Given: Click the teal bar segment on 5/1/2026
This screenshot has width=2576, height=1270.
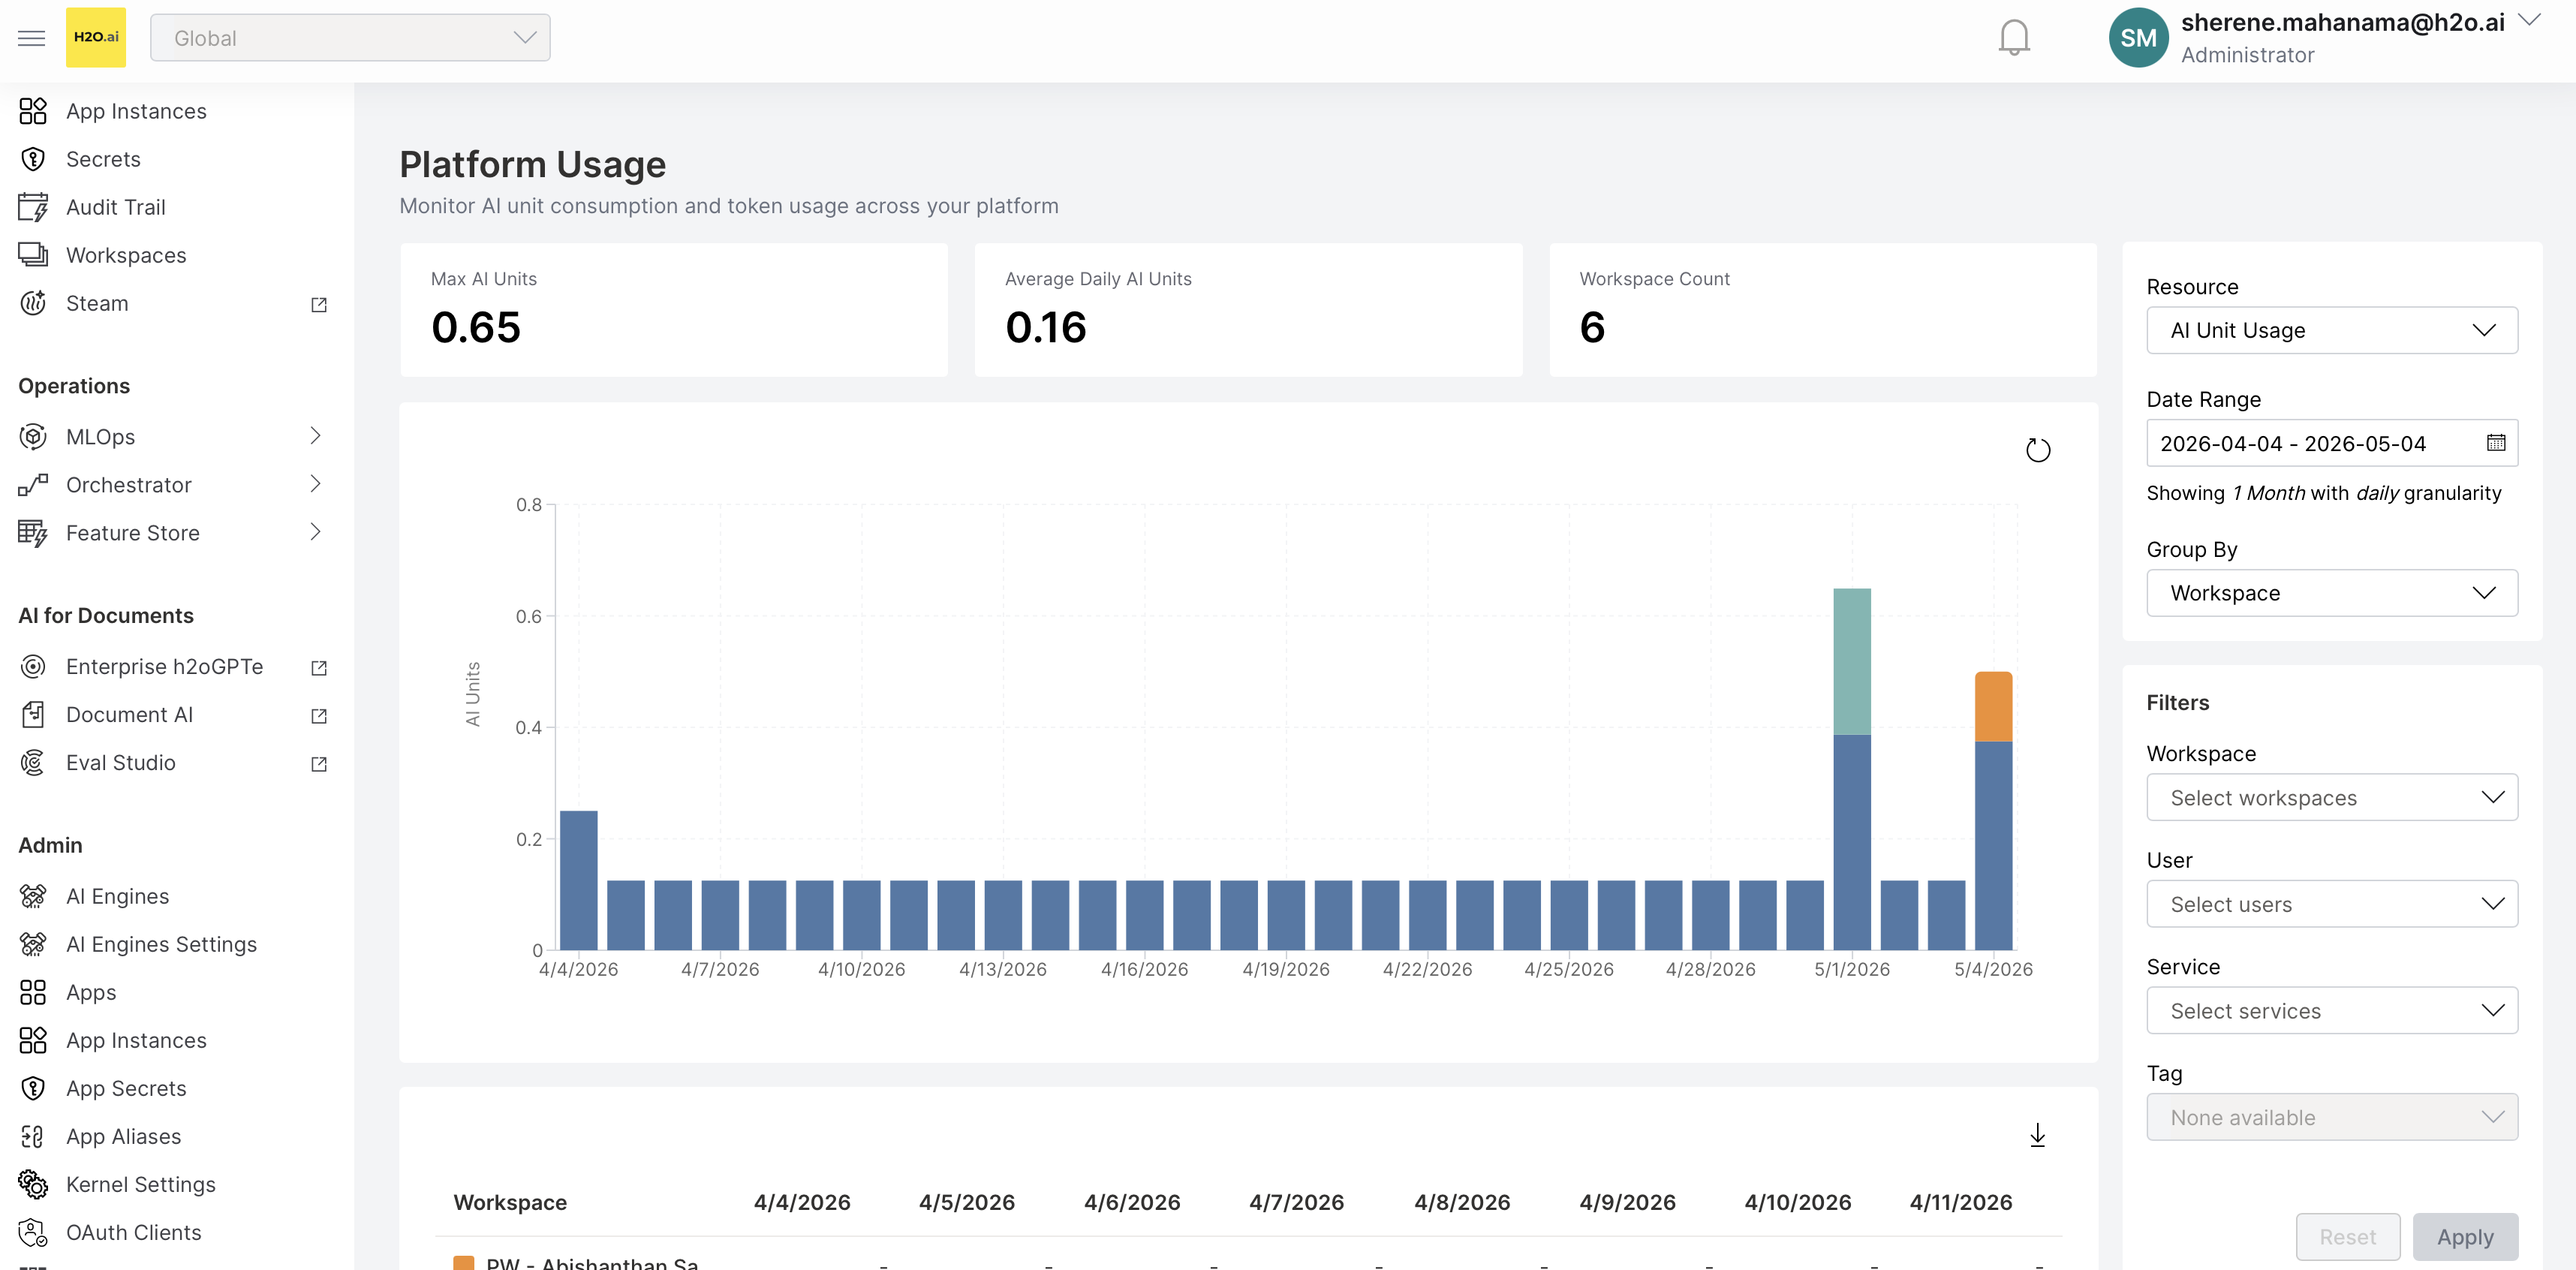Looking at the screenshot, I should pyautogui.click(x=1852, y=662).
